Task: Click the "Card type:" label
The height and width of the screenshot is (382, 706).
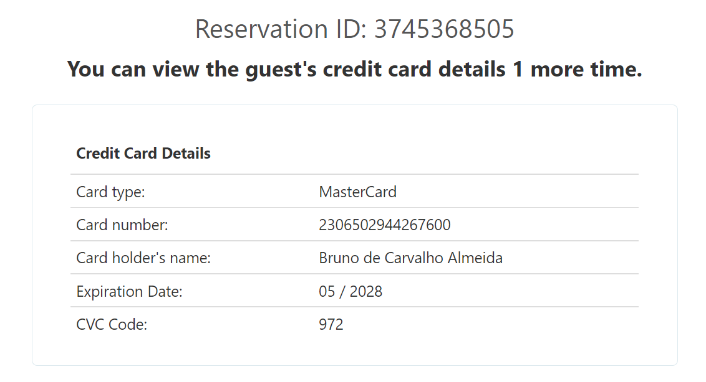Action: (110, 192)
